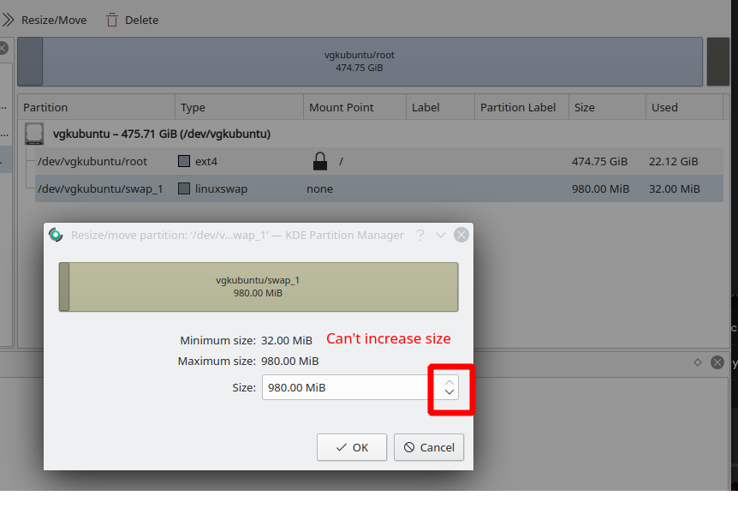Float the bottom panel diamond icon
The image size is (738, 514).
tap(698, 362)
